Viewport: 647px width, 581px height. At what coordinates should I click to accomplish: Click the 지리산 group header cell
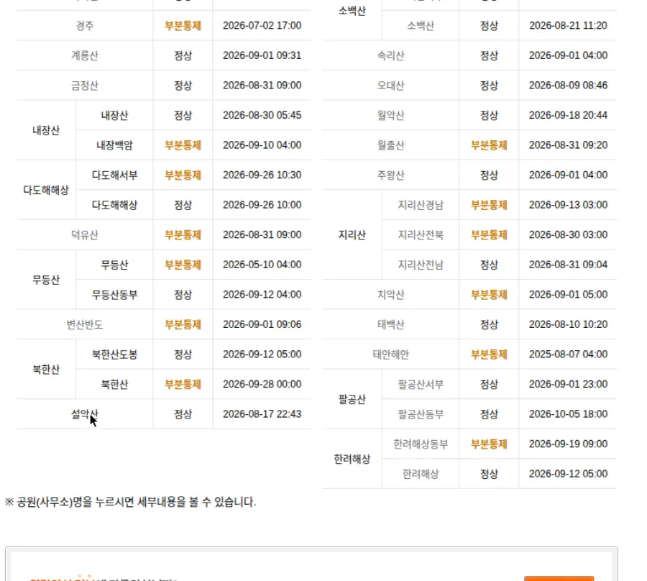(352, 235)
